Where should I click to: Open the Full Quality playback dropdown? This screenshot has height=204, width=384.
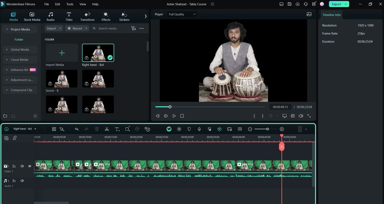tap(182, 14)
